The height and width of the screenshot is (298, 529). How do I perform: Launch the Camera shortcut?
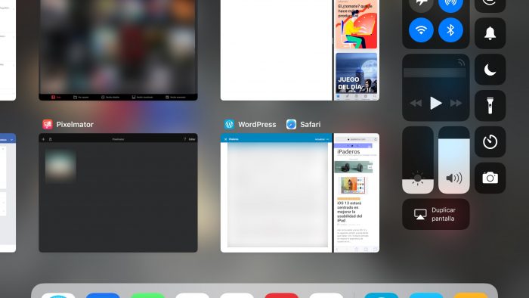[x=490, y=178]
